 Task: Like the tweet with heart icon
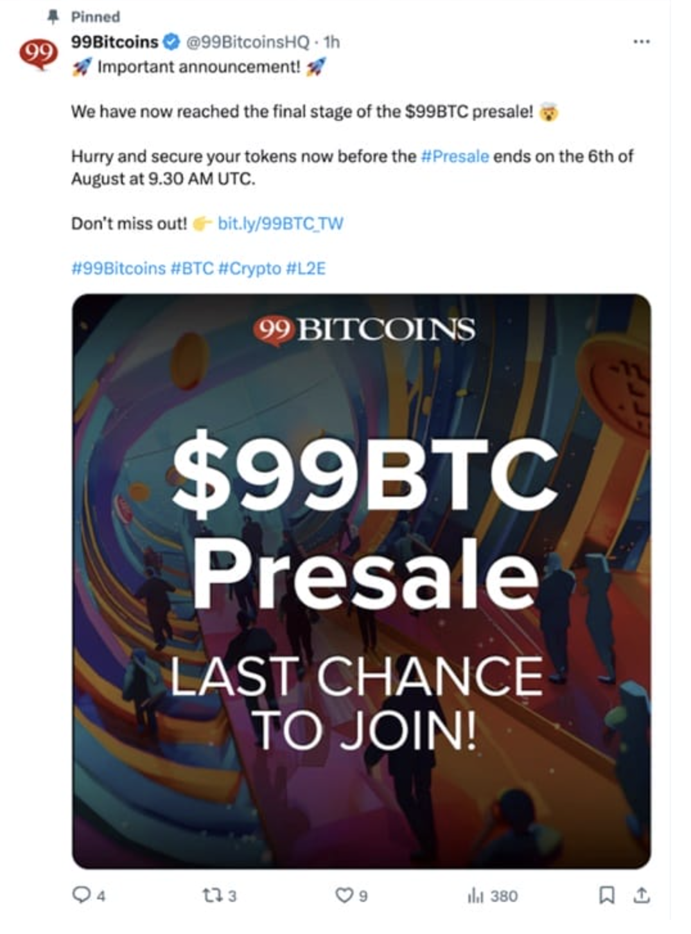coord(345,894)
